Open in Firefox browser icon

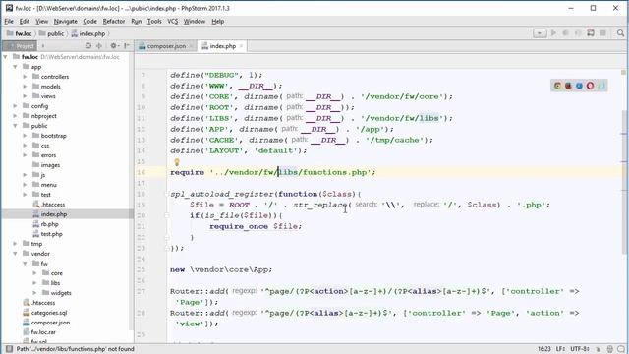point(568,86)
